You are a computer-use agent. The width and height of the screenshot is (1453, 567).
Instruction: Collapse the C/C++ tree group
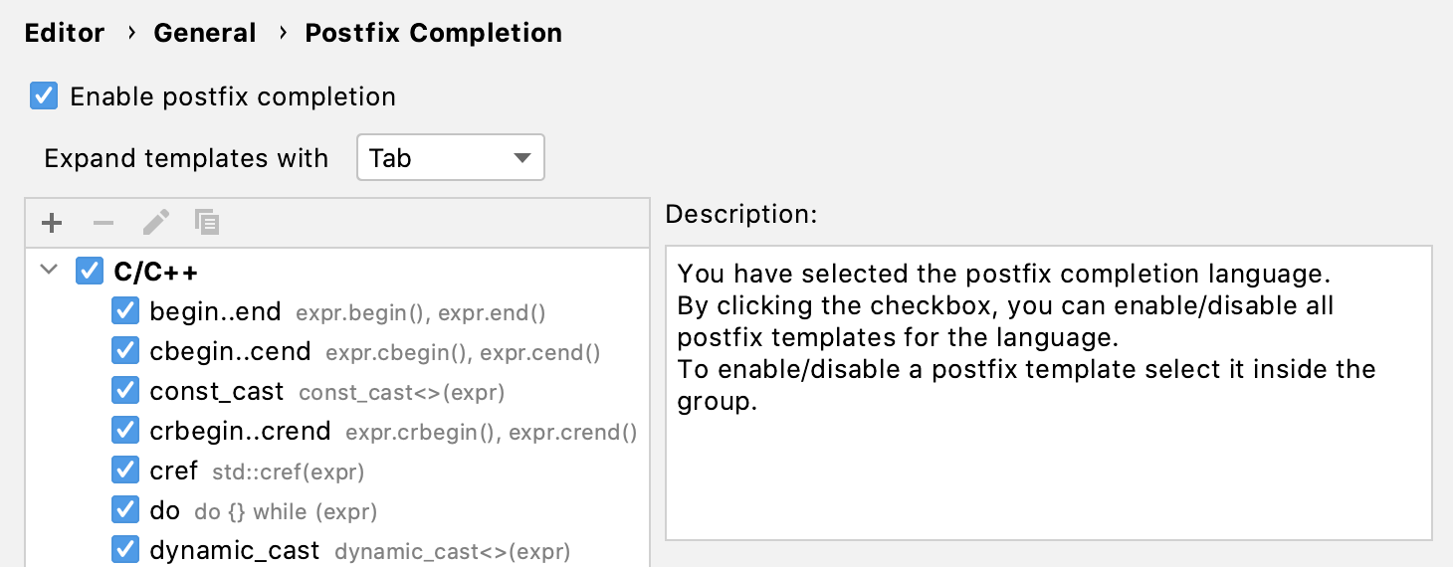[x=49, y=271]
